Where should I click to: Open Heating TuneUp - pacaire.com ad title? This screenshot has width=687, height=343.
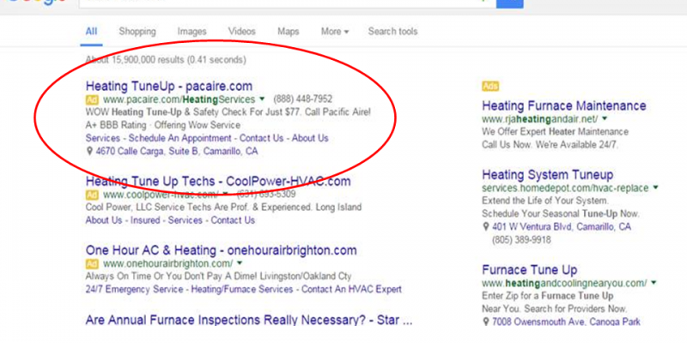168,86
